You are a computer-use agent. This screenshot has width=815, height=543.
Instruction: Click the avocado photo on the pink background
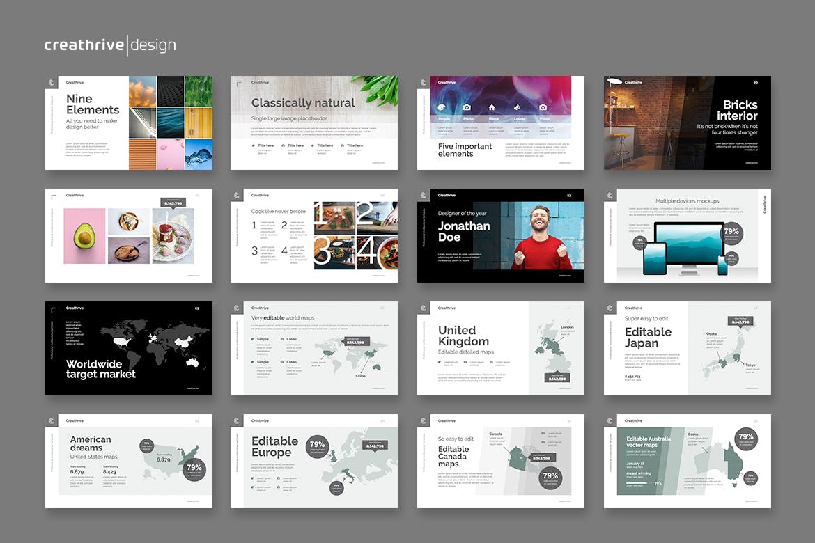coord(84,236)
